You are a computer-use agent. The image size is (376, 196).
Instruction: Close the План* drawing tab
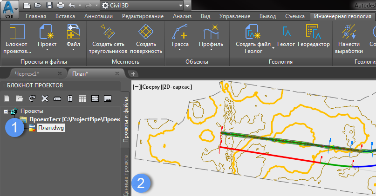[x=117, y=74]
